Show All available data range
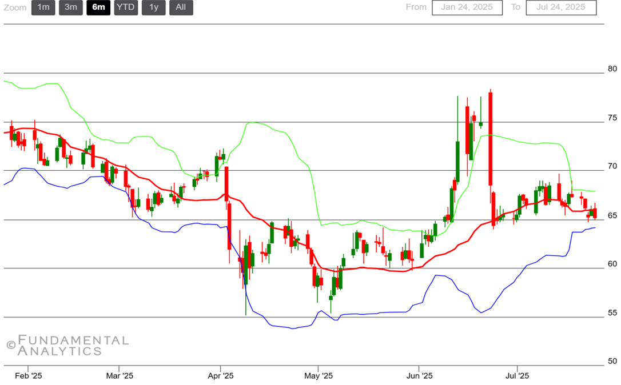621x385 pixels. [181, 7]
